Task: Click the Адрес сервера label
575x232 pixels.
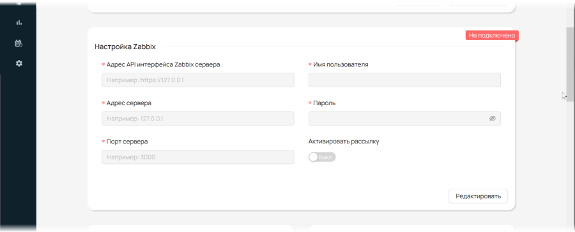Action: pyautogui.click(x=128, y=103)
